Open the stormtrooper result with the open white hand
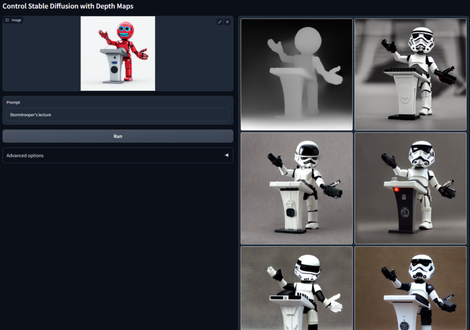 pyautogui.click(x=297, y=288)
